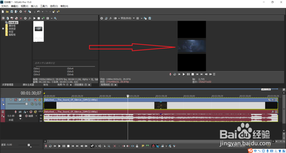Image resolution: width=286 pixels, height=153 pixels.
Task: Arm the audio track for recording
Action: [x=16, y=112]
